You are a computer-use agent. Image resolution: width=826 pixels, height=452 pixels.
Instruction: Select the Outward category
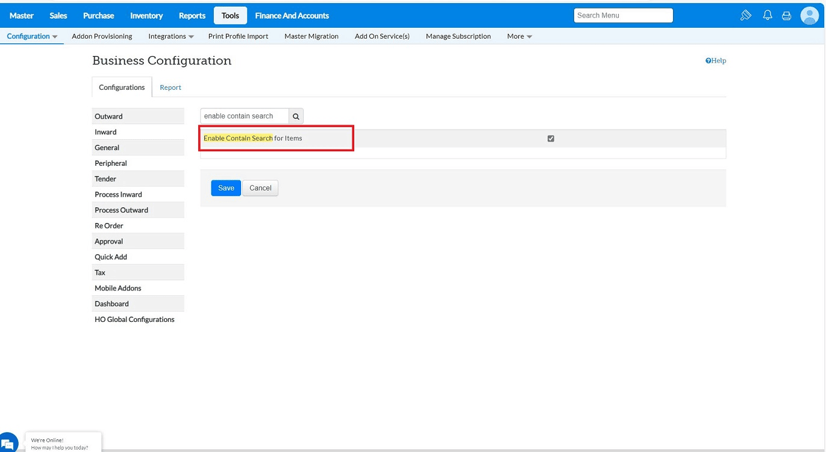click(x=138, y=116)
